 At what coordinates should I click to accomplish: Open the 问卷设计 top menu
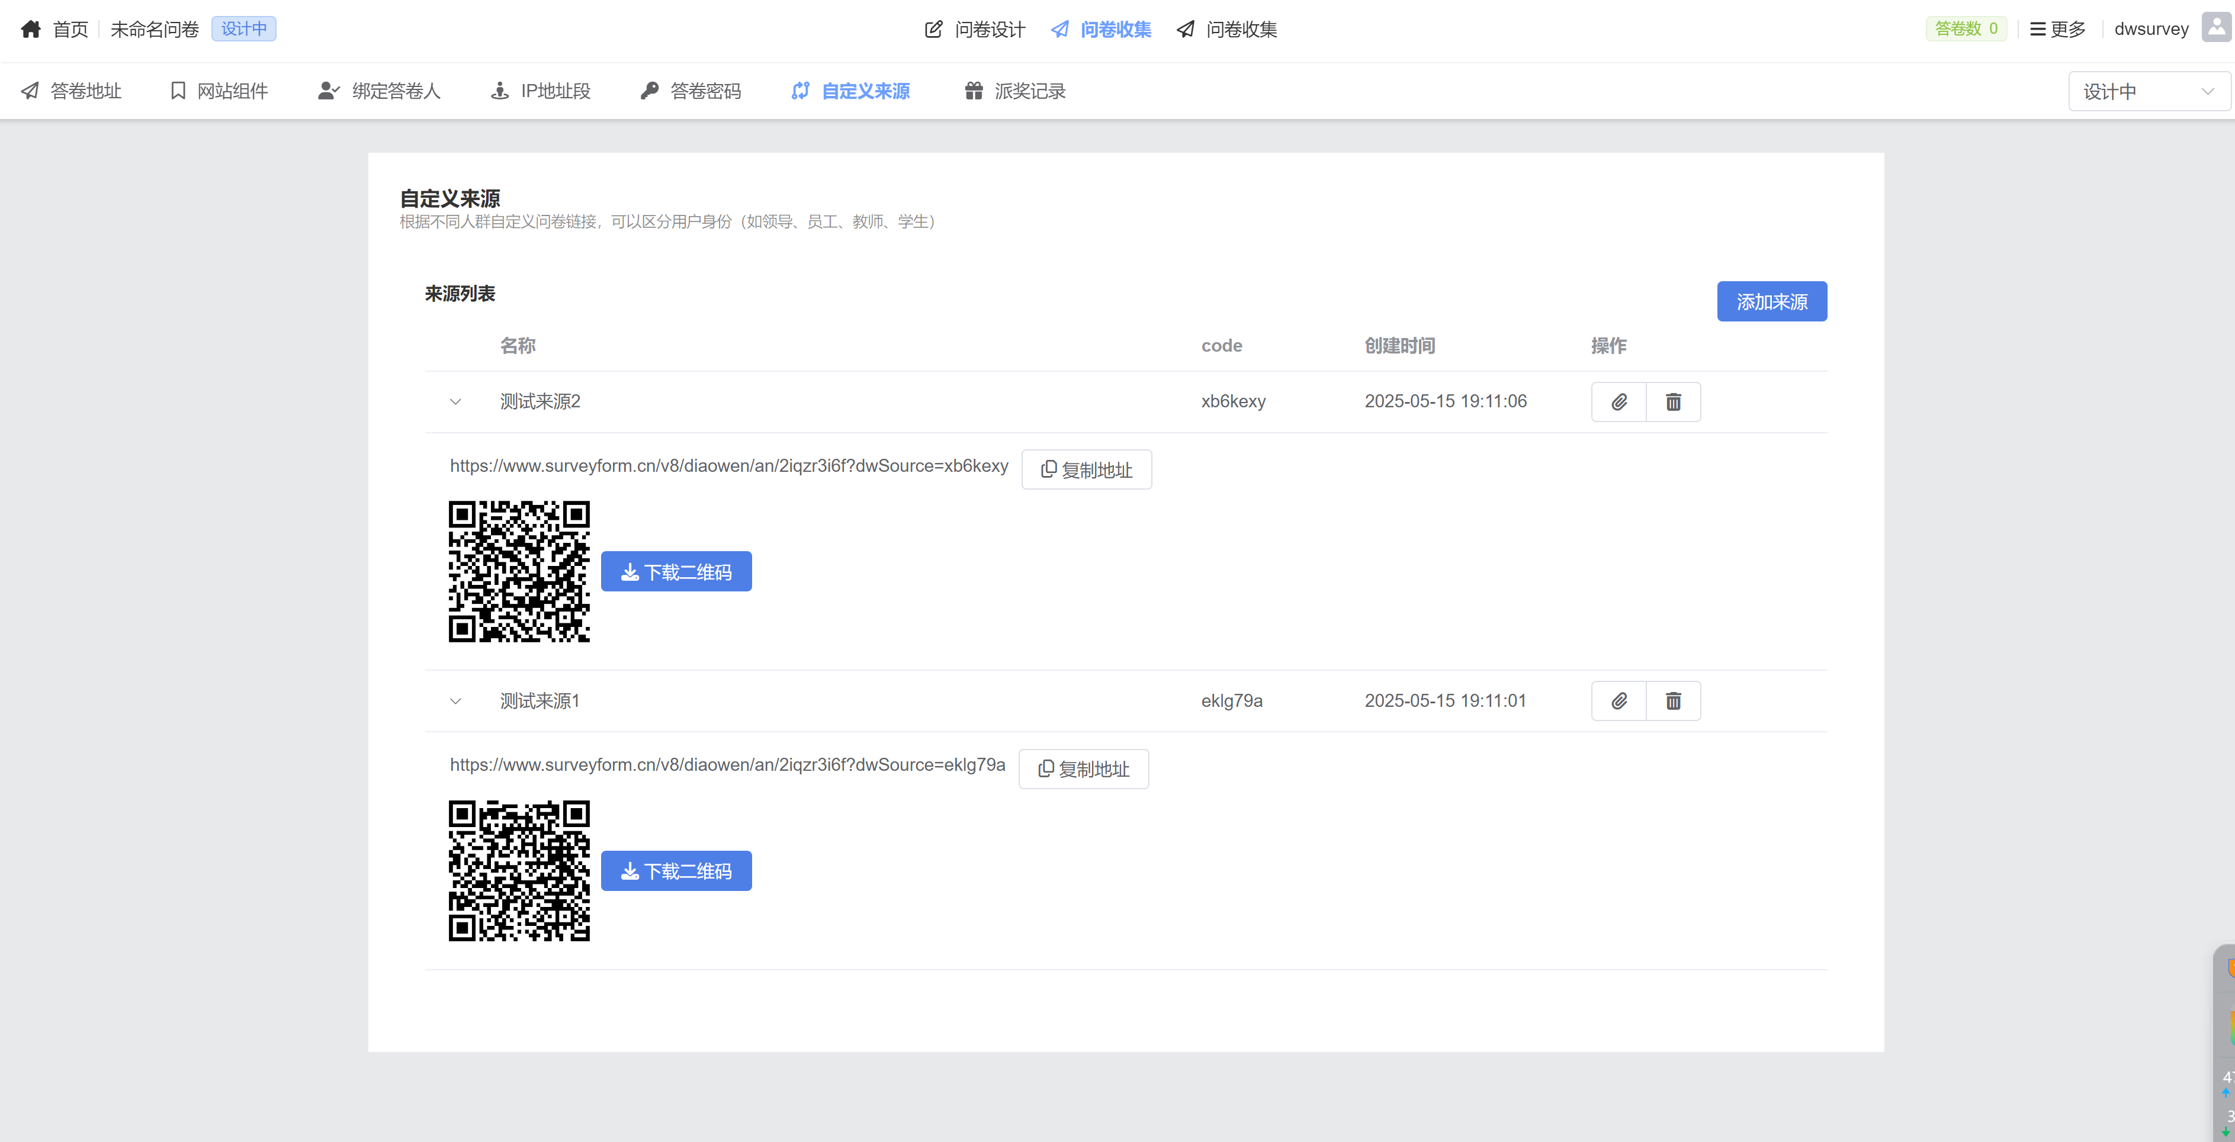(974, 30)
